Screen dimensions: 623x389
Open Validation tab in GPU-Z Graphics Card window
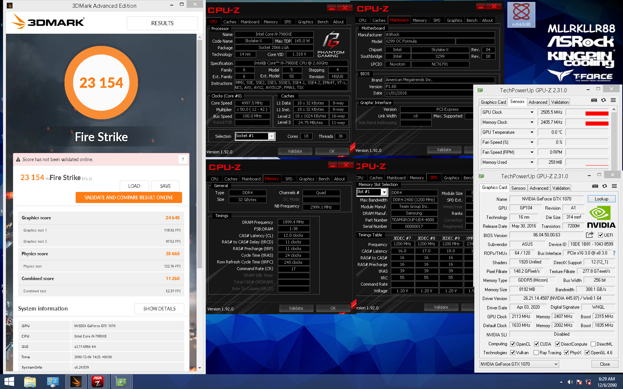click(561, 188)
